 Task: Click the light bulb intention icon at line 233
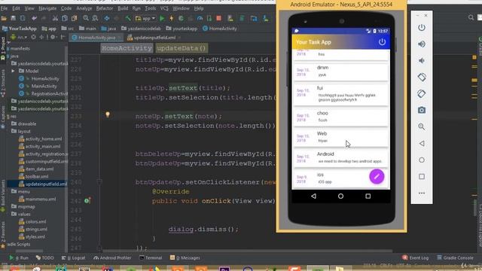pyautogui.click(x=108, y=114)
